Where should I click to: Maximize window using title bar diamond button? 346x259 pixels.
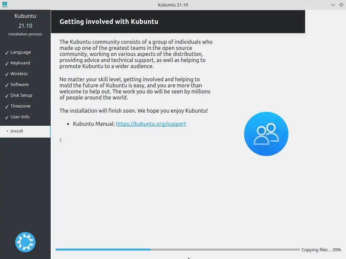point(341,5)
